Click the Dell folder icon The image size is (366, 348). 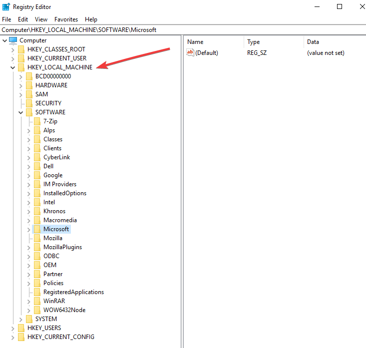37,166
